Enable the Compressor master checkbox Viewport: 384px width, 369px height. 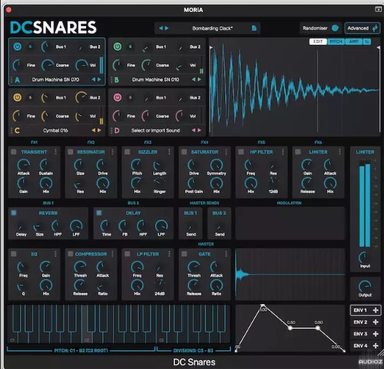pyautogui.click(x=71, y=254)
